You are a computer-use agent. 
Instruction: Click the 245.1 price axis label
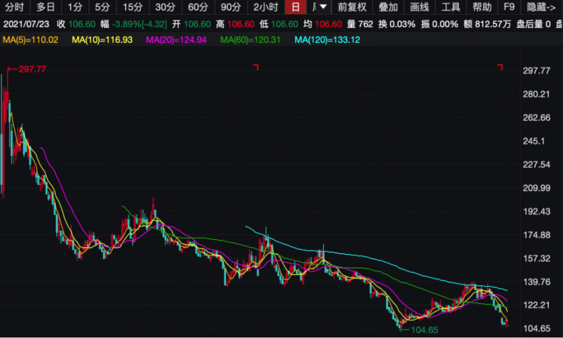click(534, 141)
